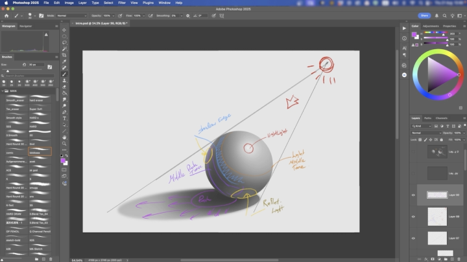Image resolution: width=467 pixels, height=262 pixels.
Task: Open the layer blend mode Normal dropdown
Action: pos(425,133)
